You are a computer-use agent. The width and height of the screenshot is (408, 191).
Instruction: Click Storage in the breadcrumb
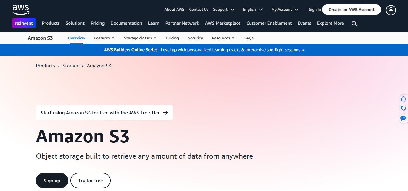tap(71, 66)
